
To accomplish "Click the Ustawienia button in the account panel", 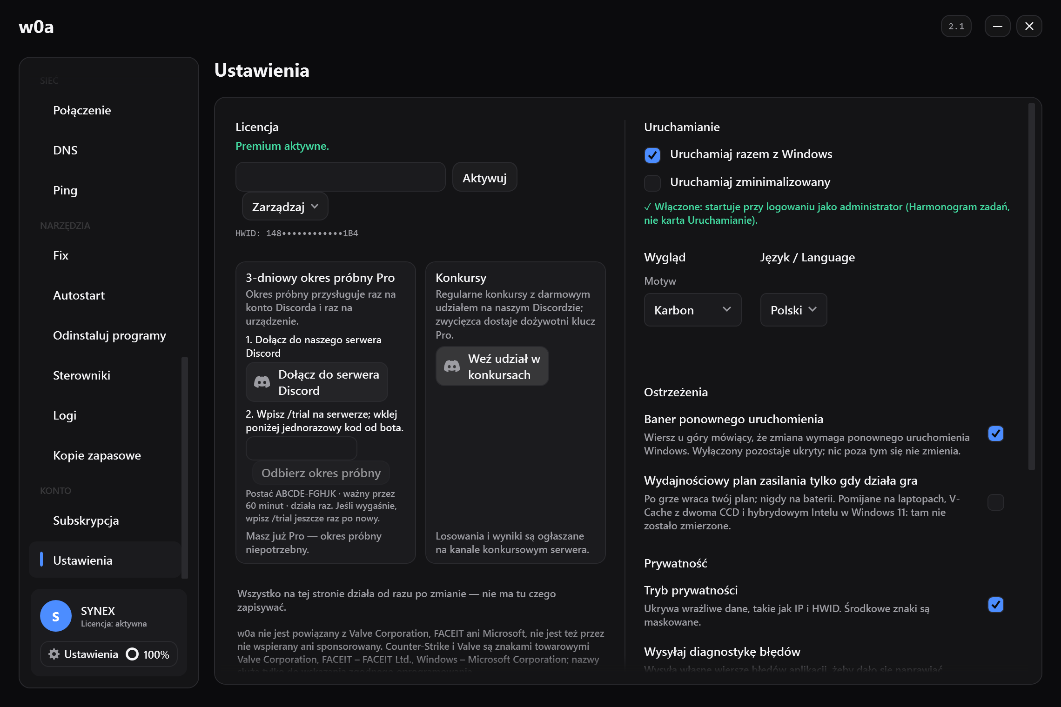I will tap(83, 654).
